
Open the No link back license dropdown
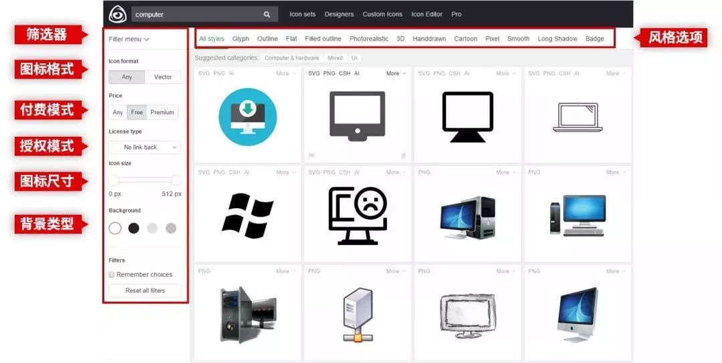(145, 147)
